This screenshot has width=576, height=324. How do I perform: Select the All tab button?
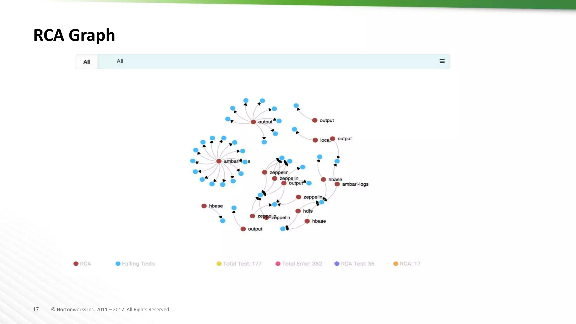[87, 62]
